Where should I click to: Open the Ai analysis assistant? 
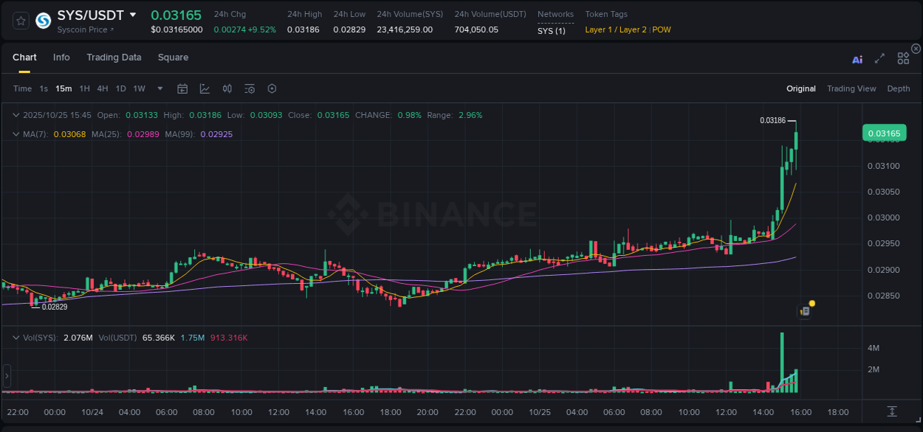[857, 60]
